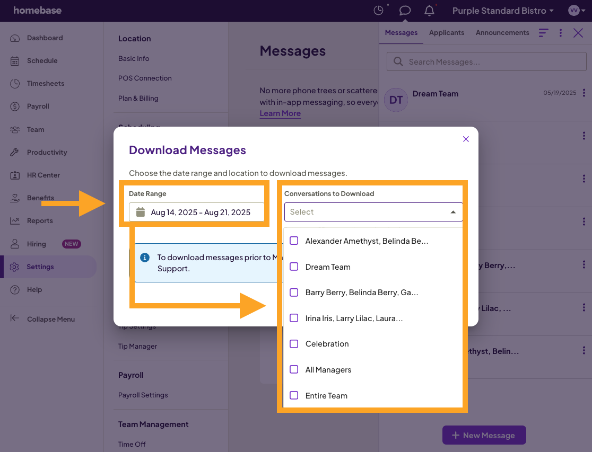Switch to the Applicants tab
The height and width of the screenshot is (452, 592).
pos(447,32)
